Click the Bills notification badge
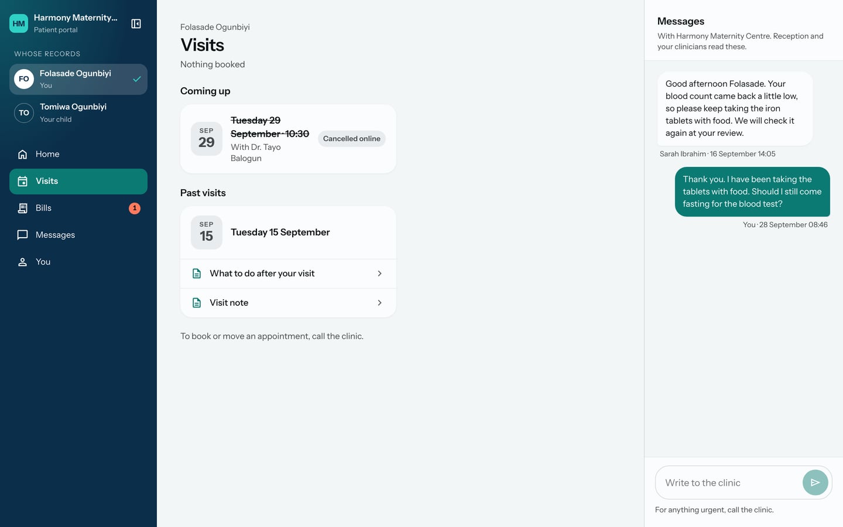The image size is (843, 527). click(135, 208)
